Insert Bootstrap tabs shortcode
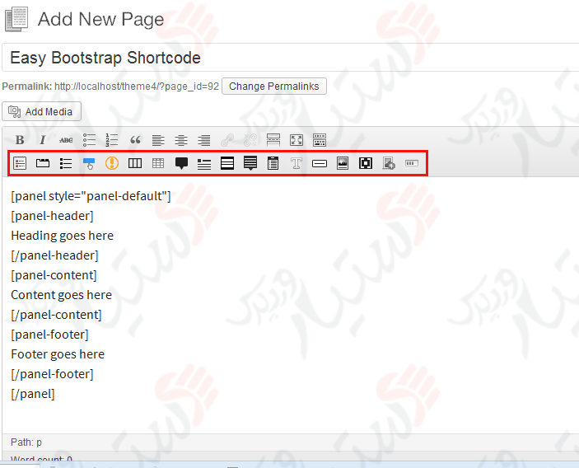The height and width of the screenshot is (468, 579). click(43, 163)
